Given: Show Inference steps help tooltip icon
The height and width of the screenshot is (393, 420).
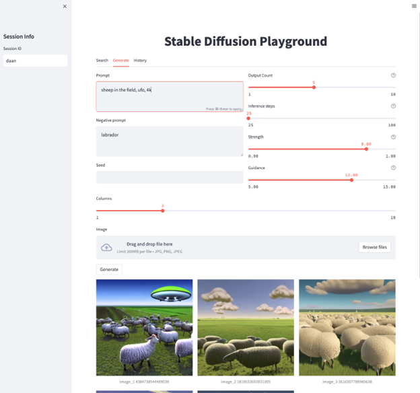Looking at the screenshot, I should coord(393,106).
